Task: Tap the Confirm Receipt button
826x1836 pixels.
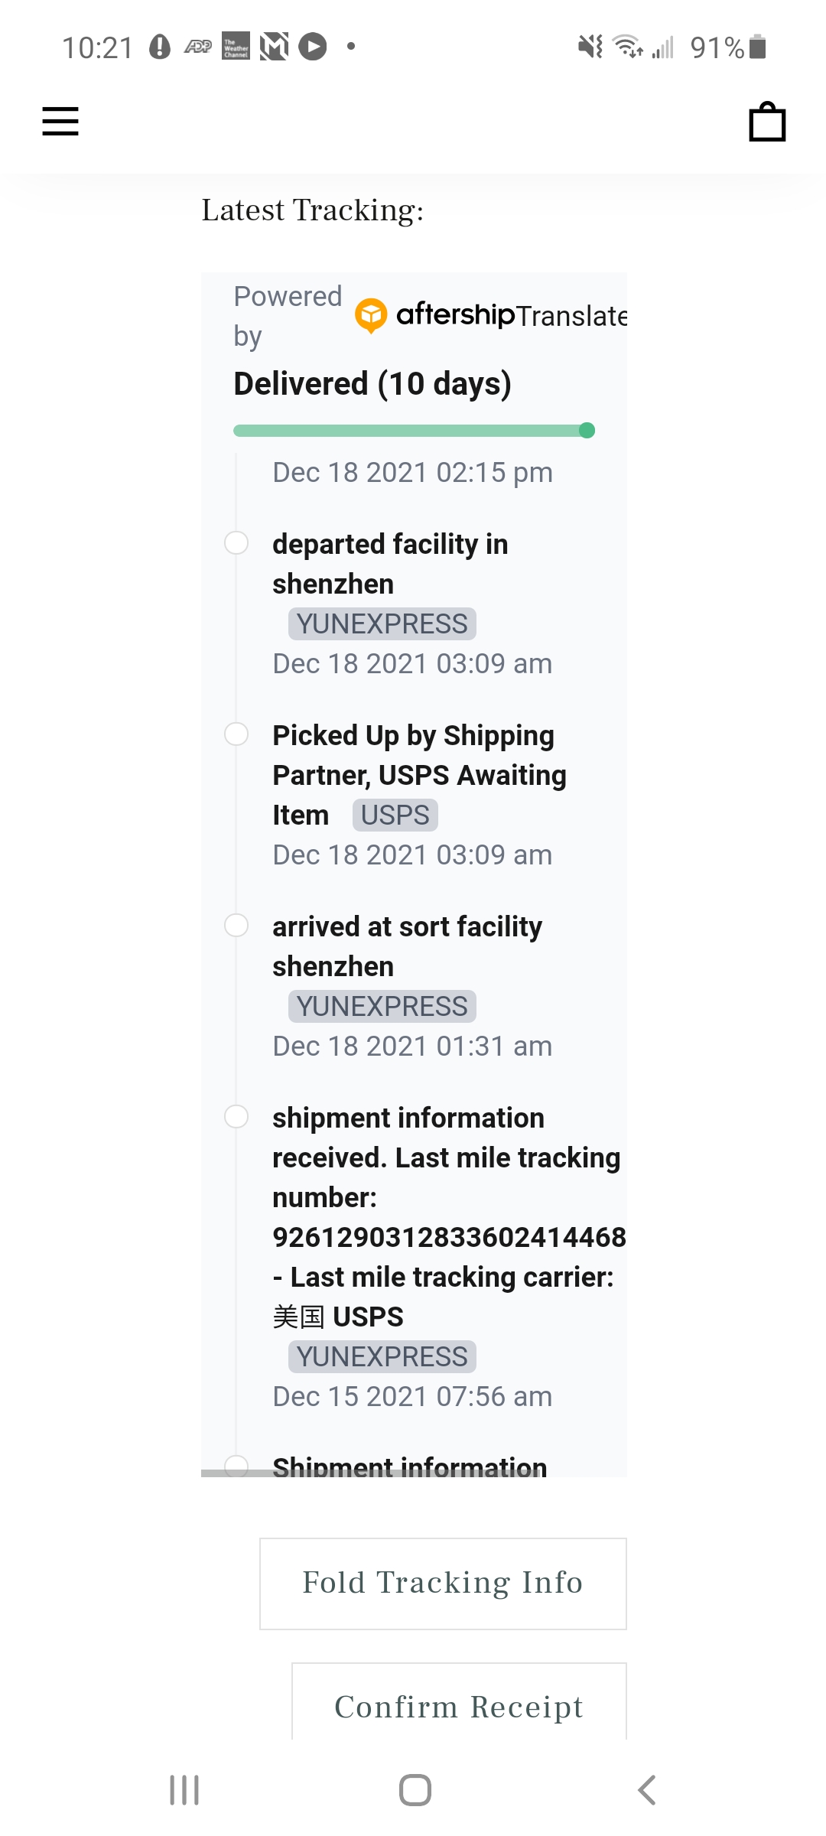Action: tap(459, 1703)
